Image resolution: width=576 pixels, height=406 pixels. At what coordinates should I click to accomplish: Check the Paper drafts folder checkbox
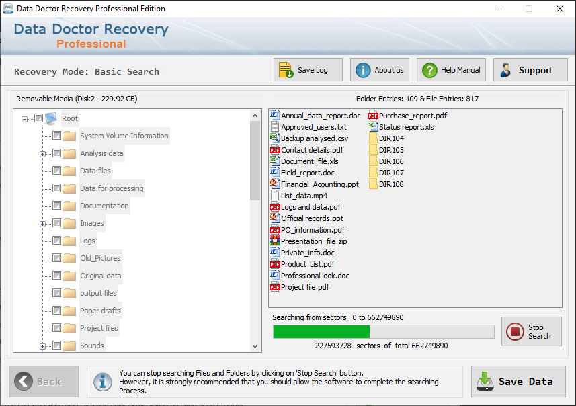tap(56, 311)
